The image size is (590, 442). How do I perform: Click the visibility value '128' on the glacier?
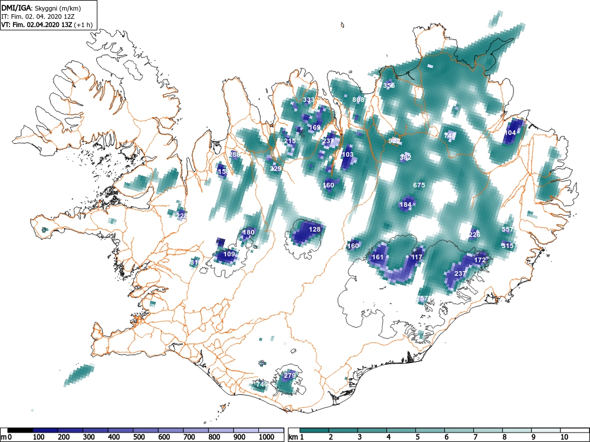point(314,229)
